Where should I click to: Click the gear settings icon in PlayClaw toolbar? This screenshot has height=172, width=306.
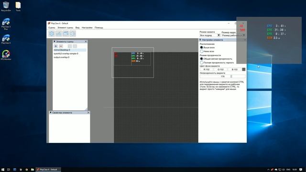(52, 33)
